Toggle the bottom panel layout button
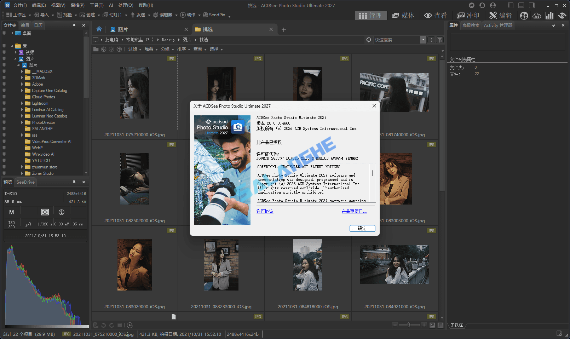This screenshot has height=339, width=570. click(x=521, y=5)
